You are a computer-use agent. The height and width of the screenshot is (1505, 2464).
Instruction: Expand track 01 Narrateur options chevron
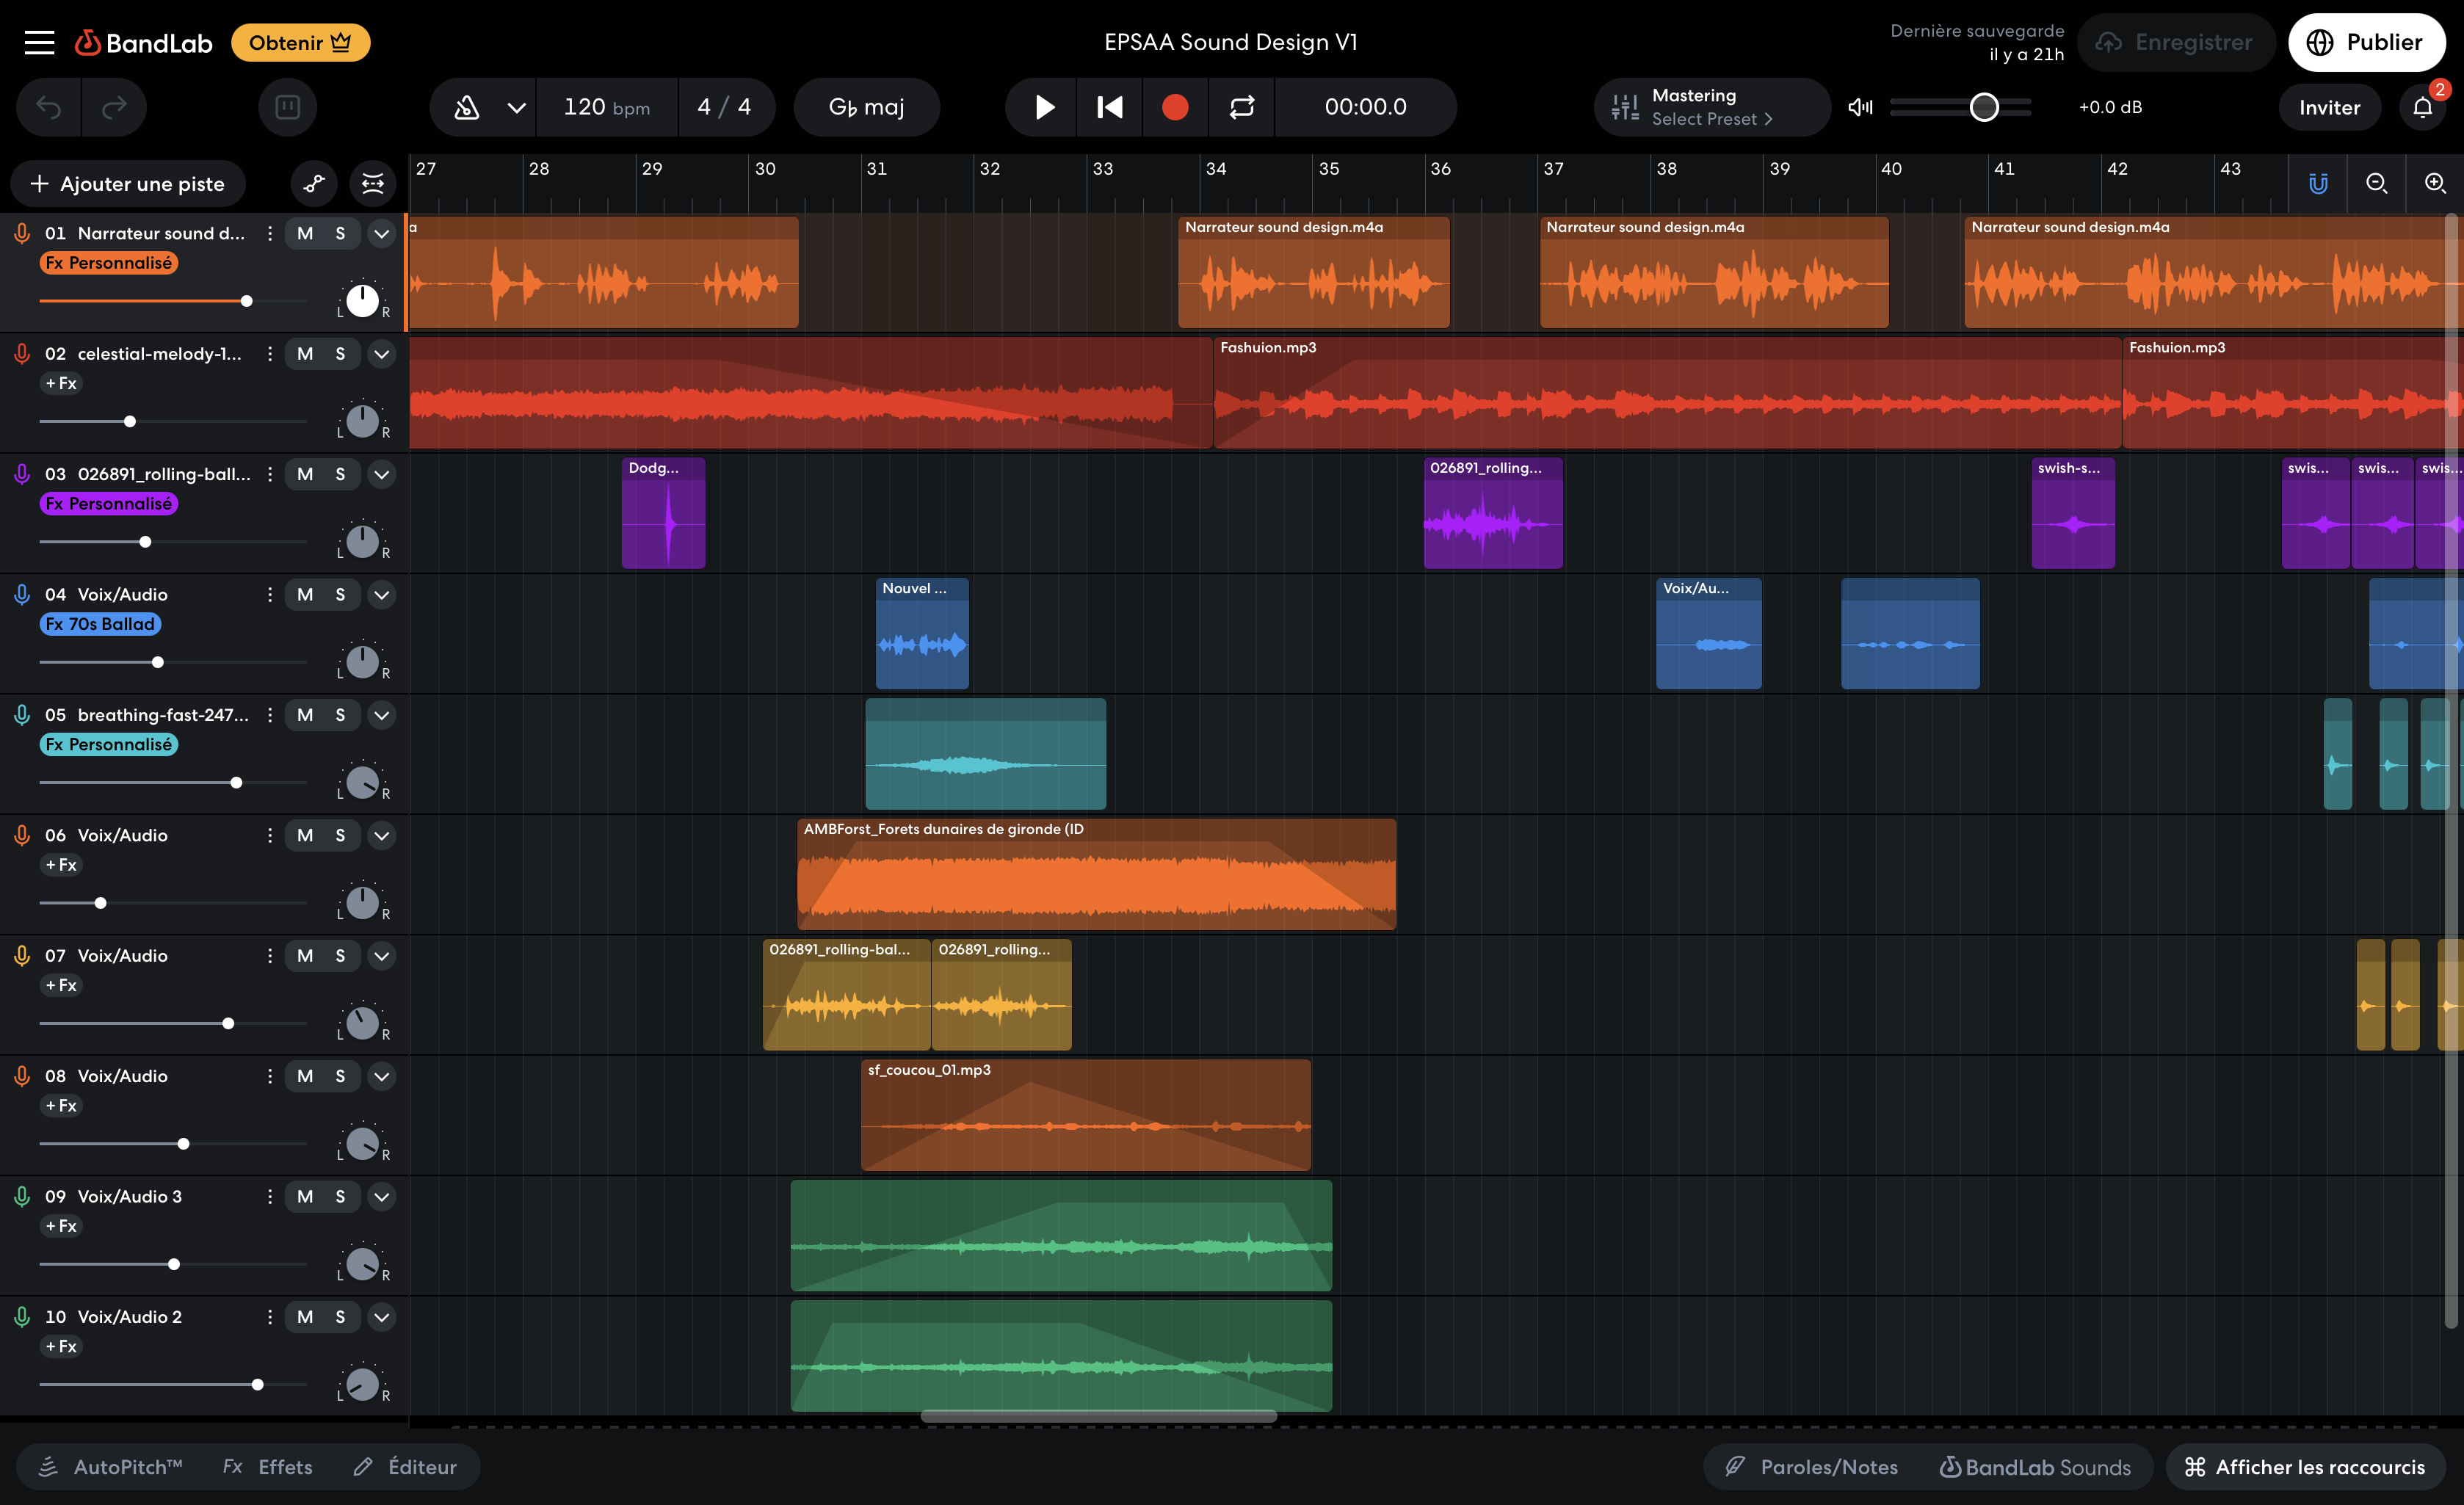381,234
